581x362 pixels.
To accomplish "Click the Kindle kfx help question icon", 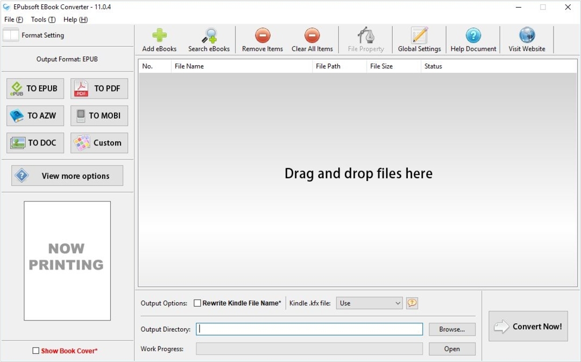I will click(412, 303).
